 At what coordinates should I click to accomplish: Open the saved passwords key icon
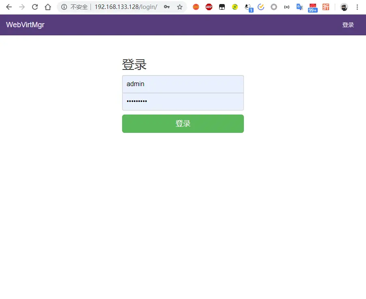tap(167, 7)
